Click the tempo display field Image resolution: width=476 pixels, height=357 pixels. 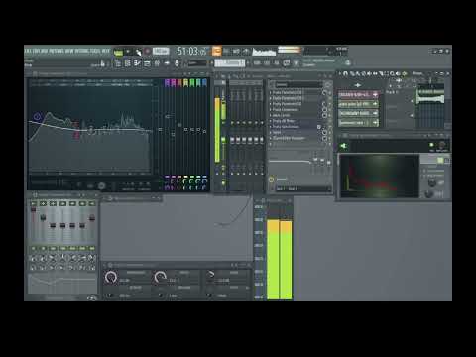[x=161, y=51]
